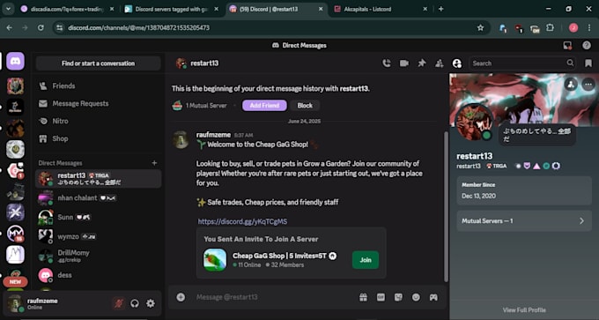Viewport: 599px width, 320px height.
Task: Reload the page
Action: click(41, 27)
